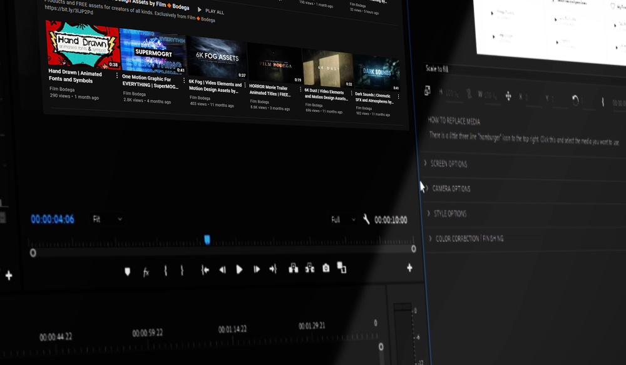Click the bit.ly/3lJP2Pd link
626x365 pixels.
tap(69, 11)
